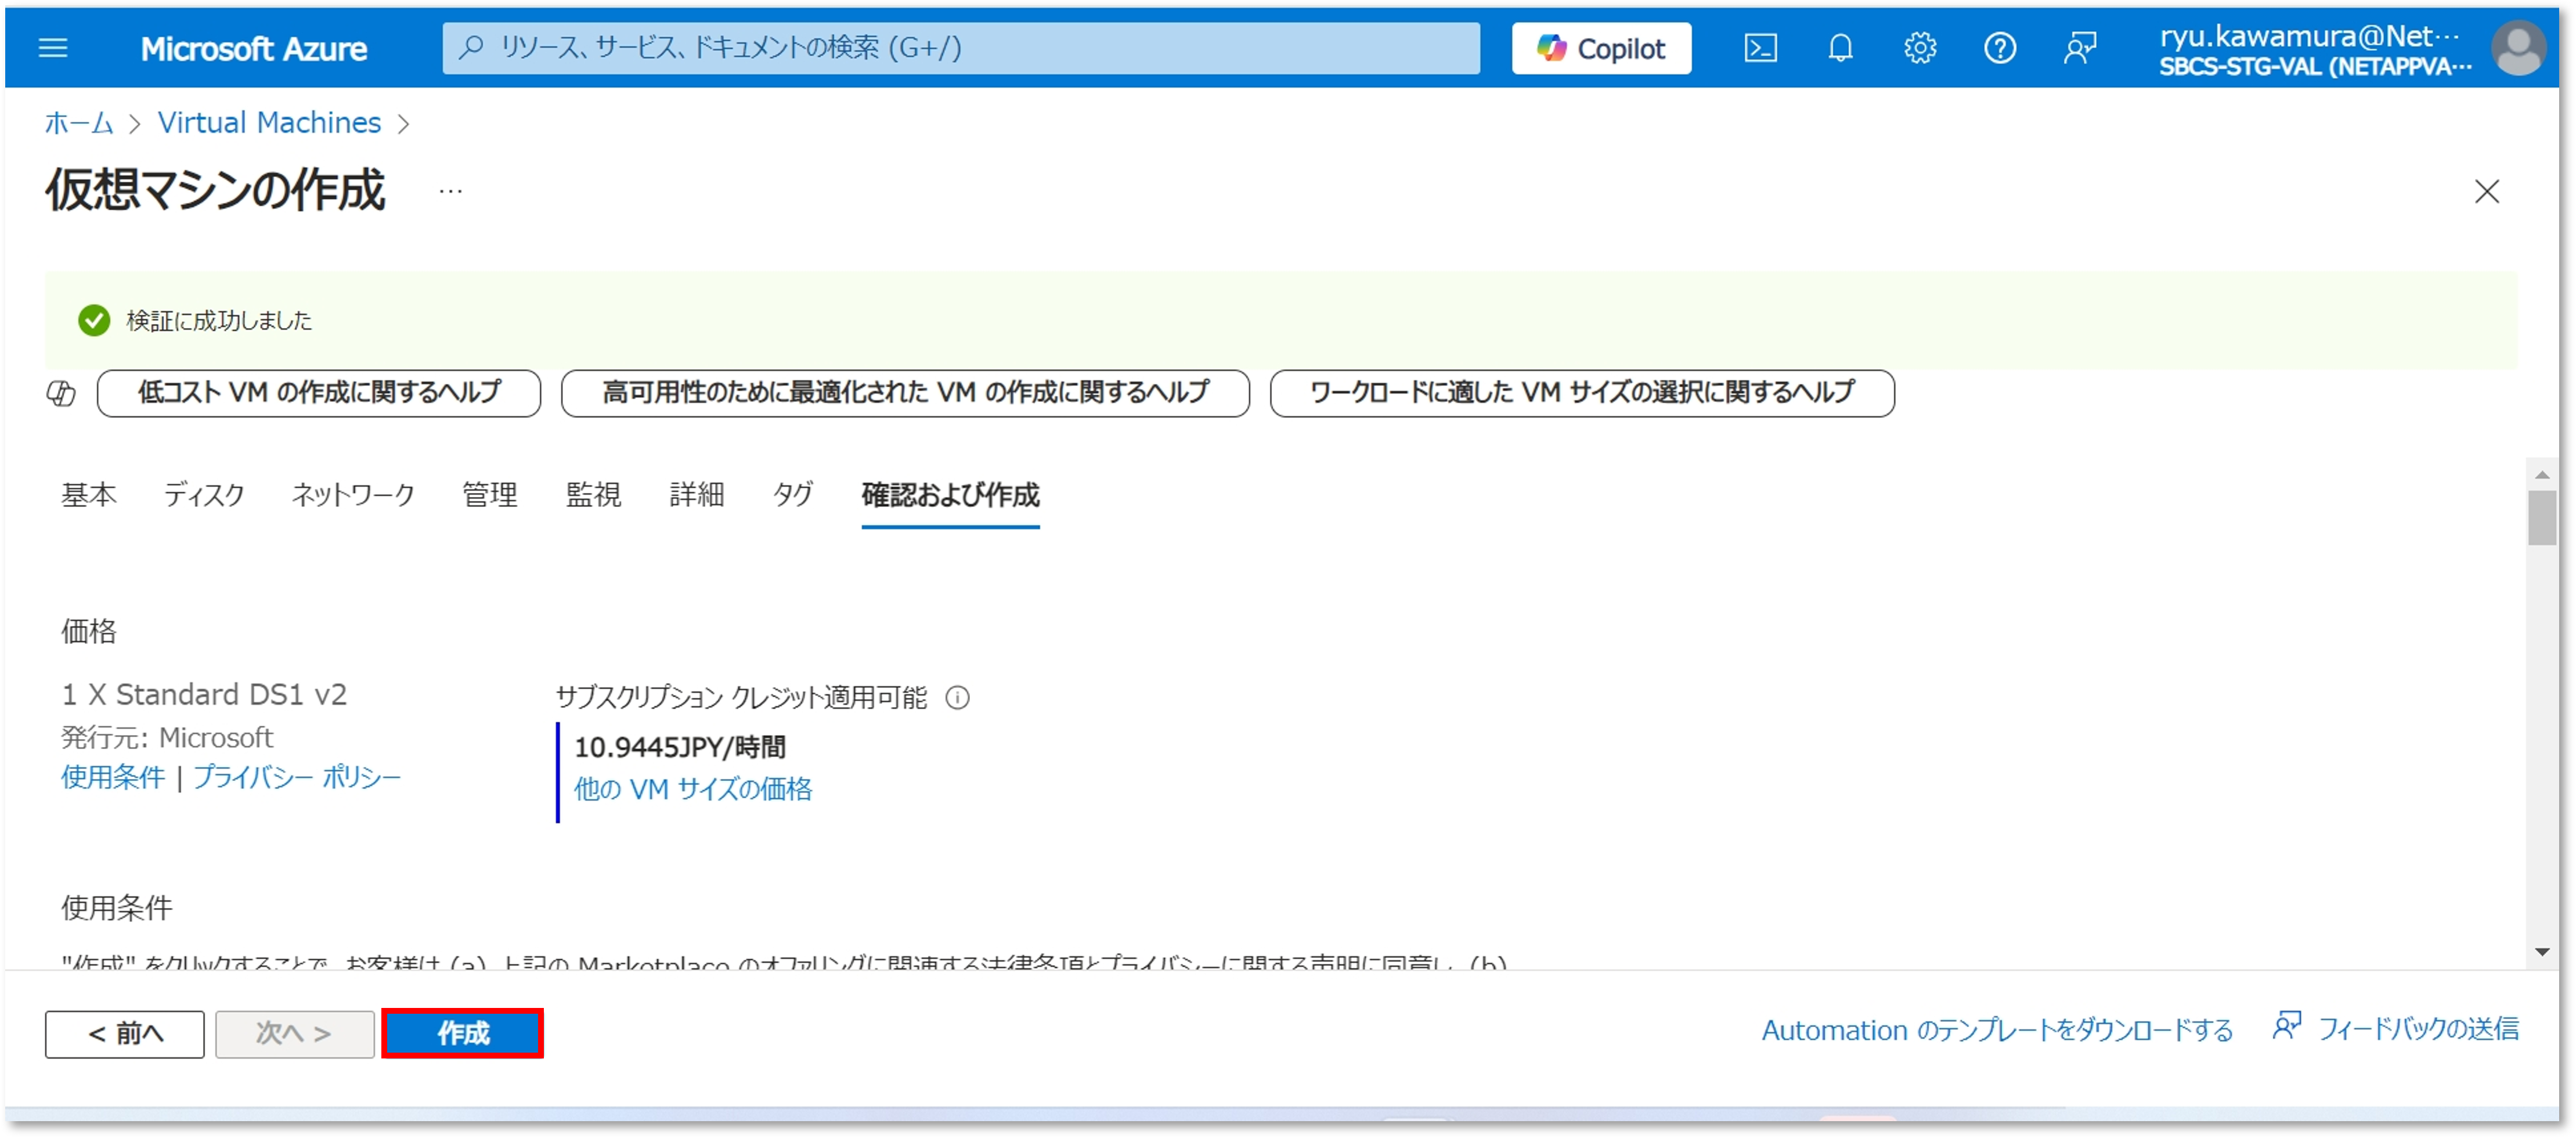Click the 次へ > button
Screen dimensions: 2576x1138
pos(295,1033)
